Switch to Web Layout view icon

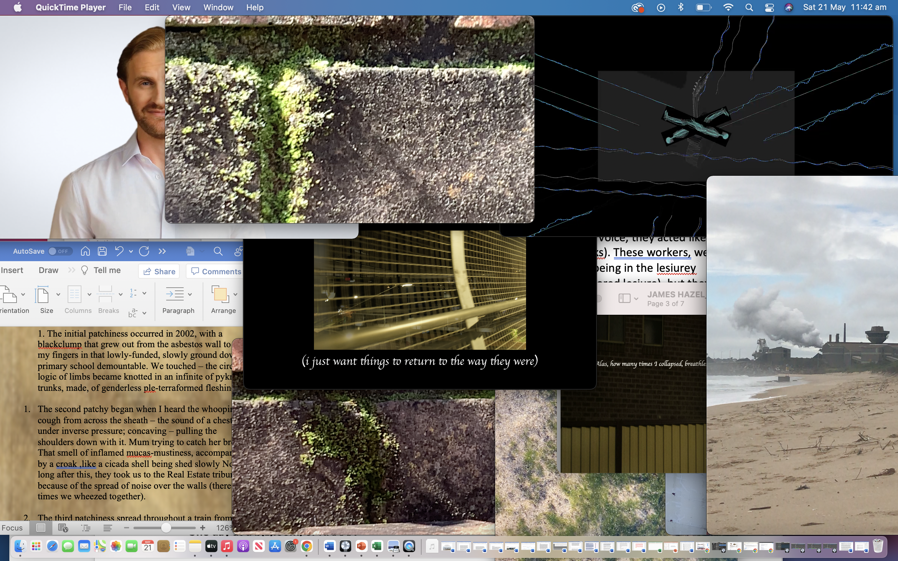coord(63,528)
